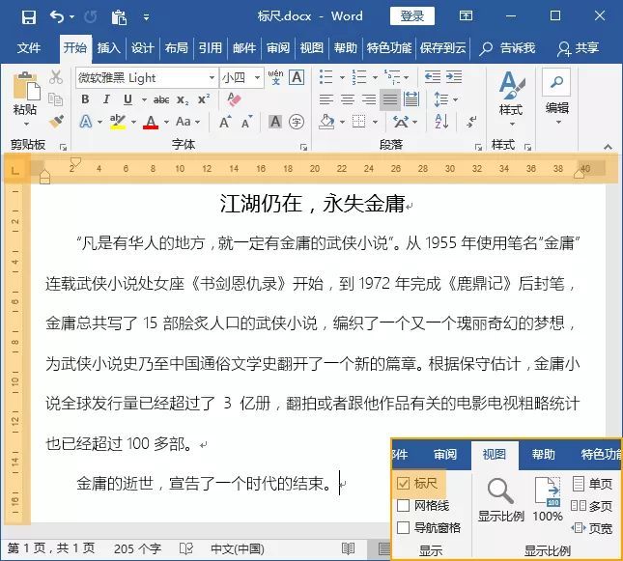Click the Copy icon under scissors

click(55, 99)
